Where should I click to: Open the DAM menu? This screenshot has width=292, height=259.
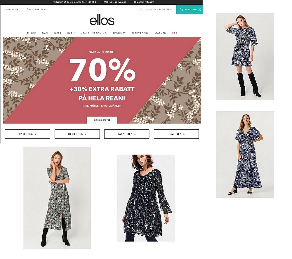pyautogui.click(x=45, y=33)
